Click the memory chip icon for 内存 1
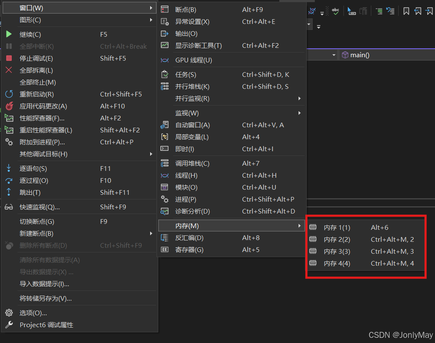 [x=313, y=227]
